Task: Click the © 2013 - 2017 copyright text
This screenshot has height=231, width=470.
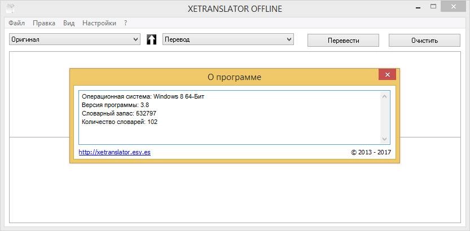Action: (371, 152)
